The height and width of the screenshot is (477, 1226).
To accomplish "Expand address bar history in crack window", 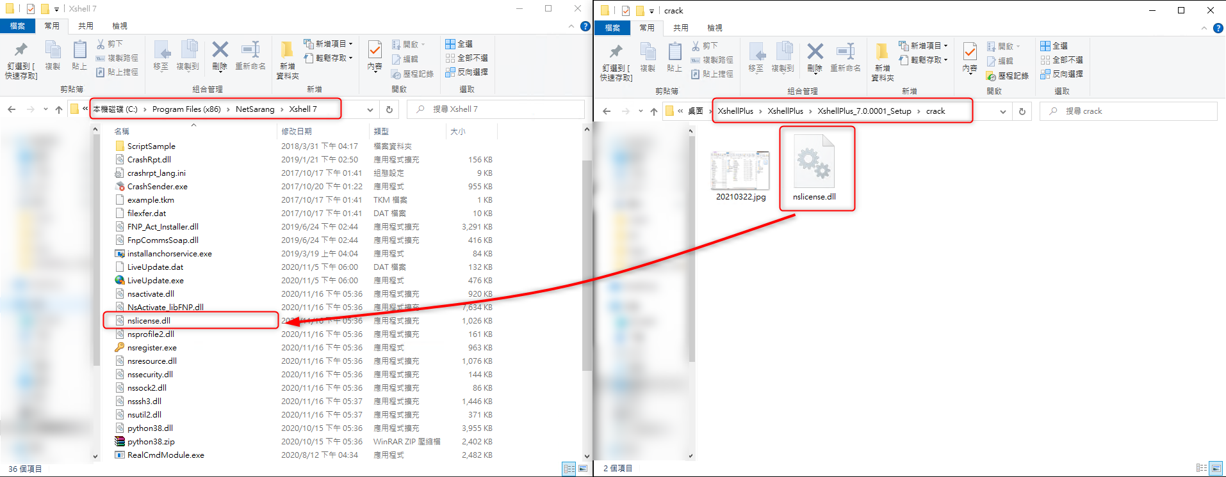I will coord(1003,111).
